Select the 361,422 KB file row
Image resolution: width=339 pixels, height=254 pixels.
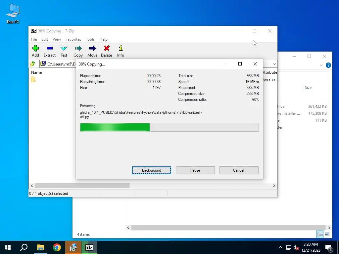[303, 106]
